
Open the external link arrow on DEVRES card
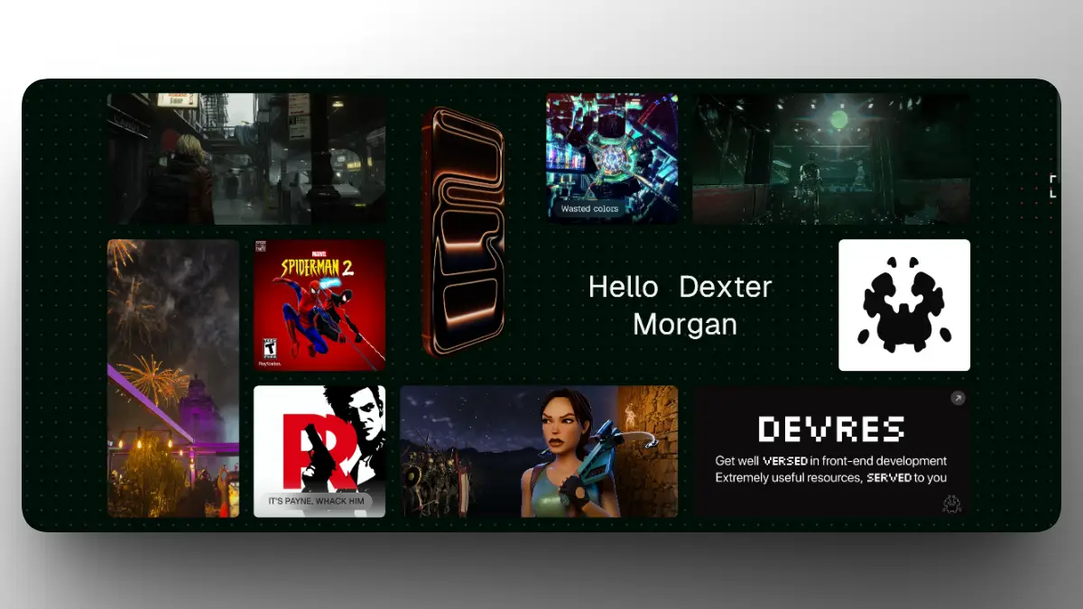tap(958, 398)
